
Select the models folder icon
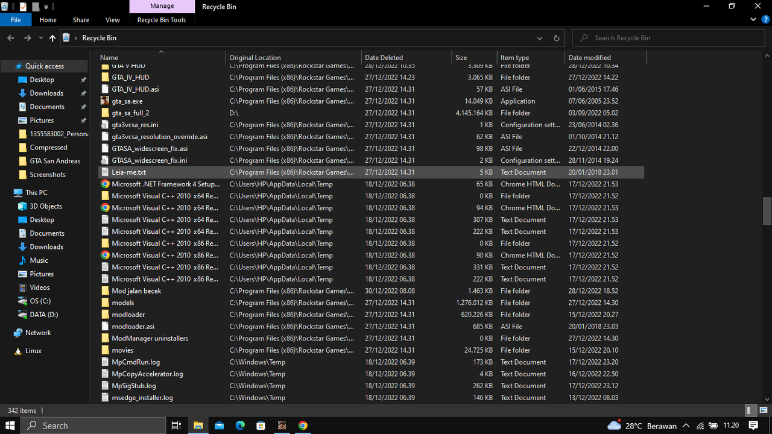[x=105, y=303]
